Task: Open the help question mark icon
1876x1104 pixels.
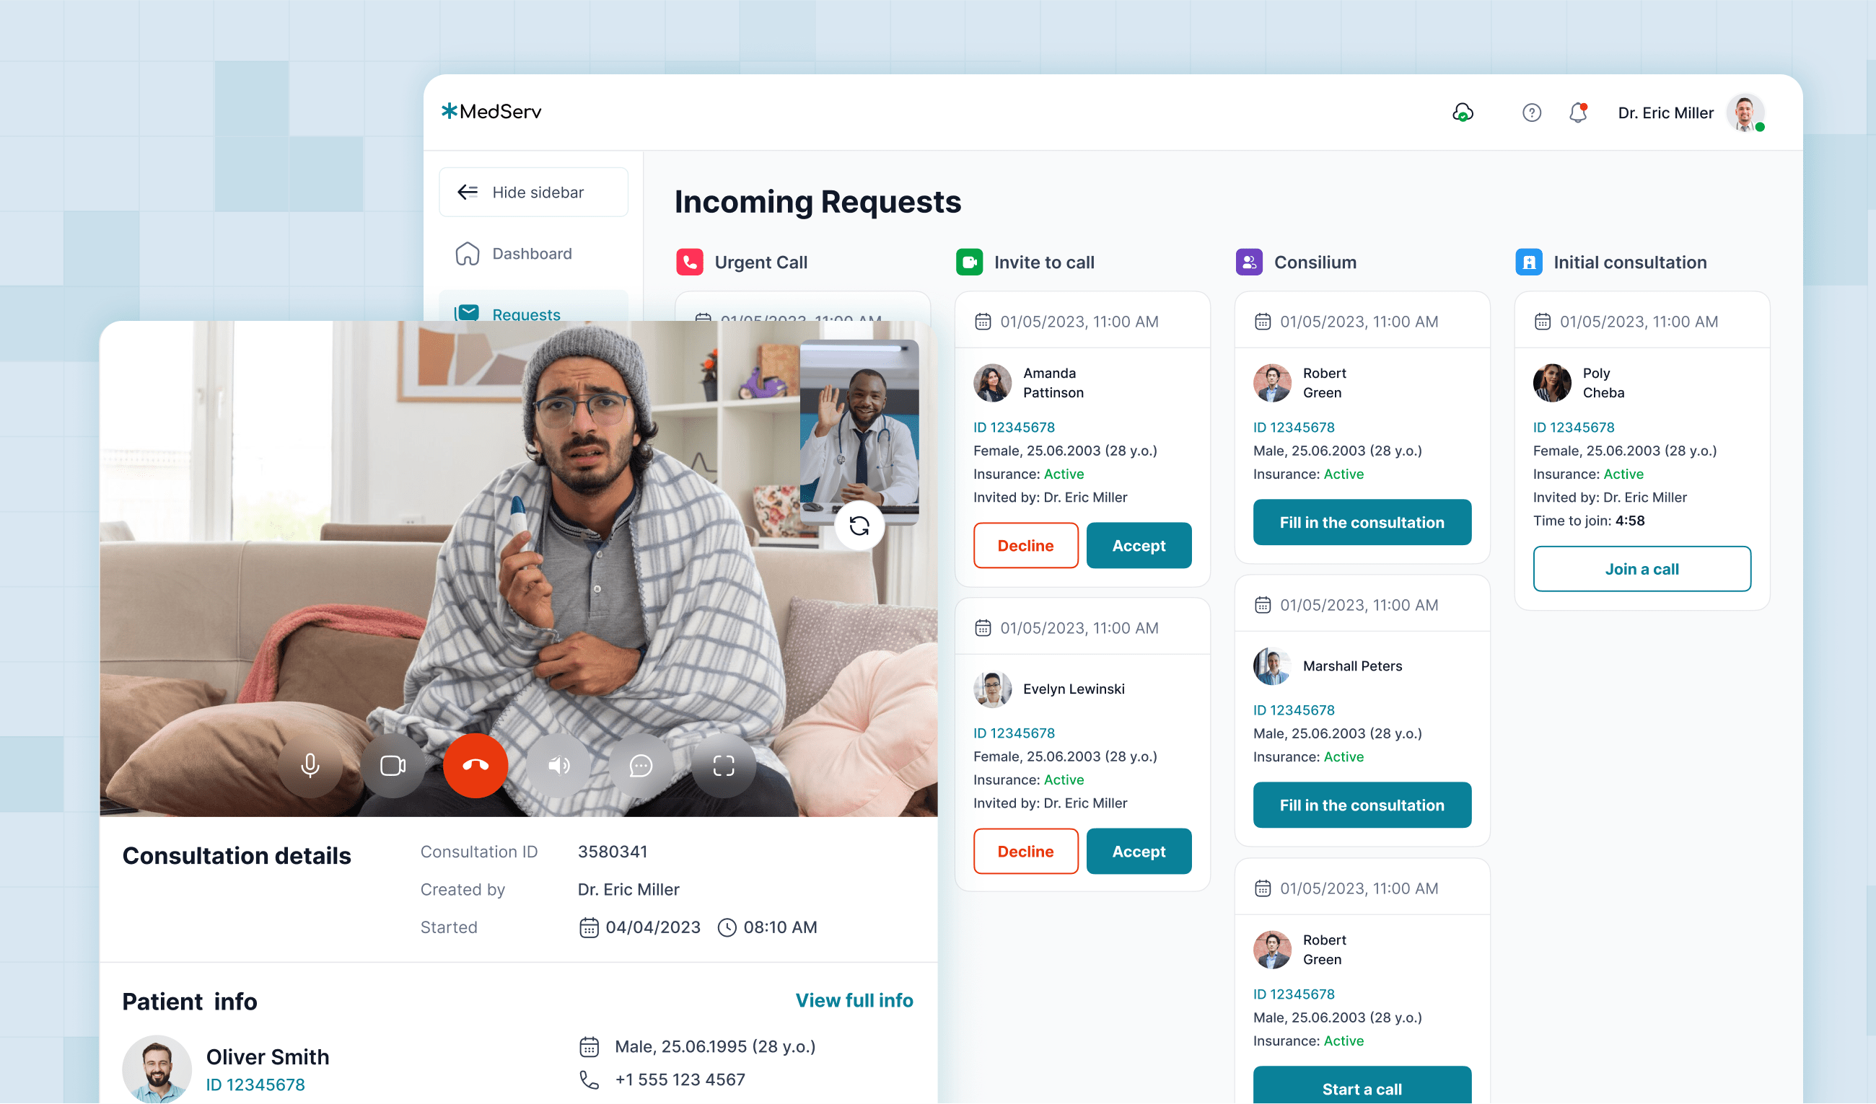Action: pyautogui.click(x=1531, y=112)
